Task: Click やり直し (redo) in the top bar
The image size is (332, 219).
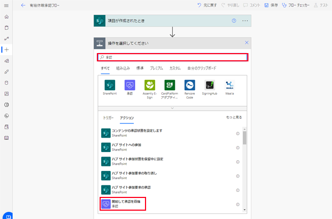Action: click(230, 6)
